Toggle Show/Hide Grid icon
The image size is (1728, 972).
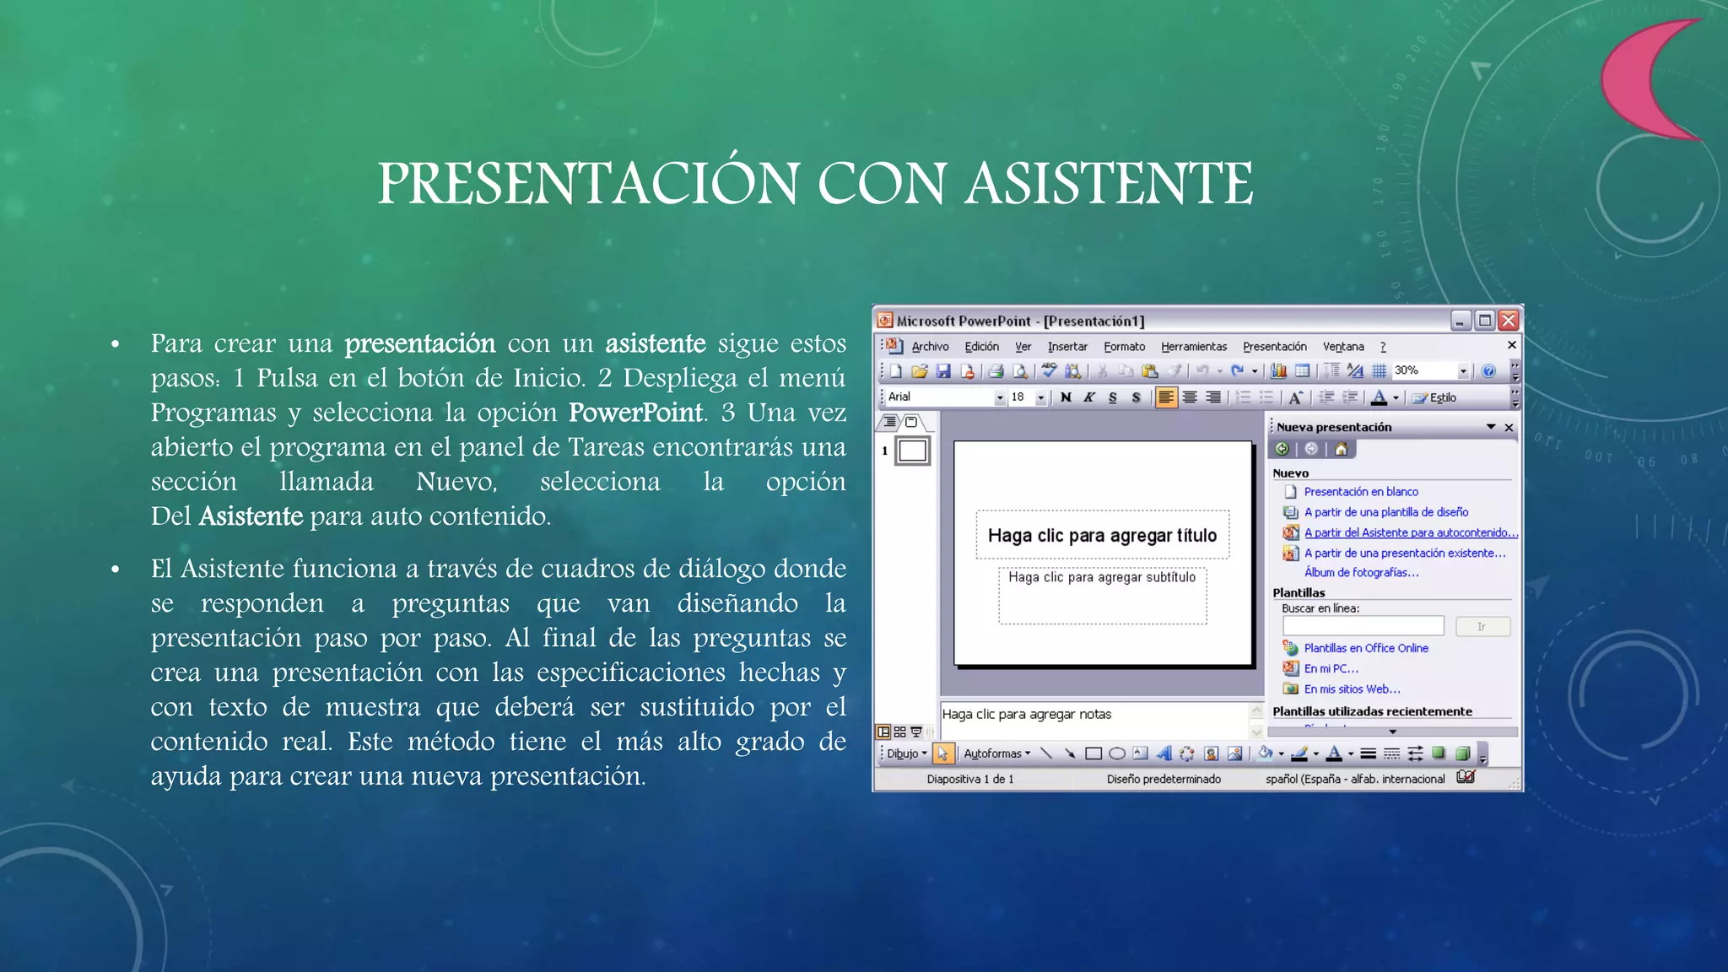click(1379, 370)
